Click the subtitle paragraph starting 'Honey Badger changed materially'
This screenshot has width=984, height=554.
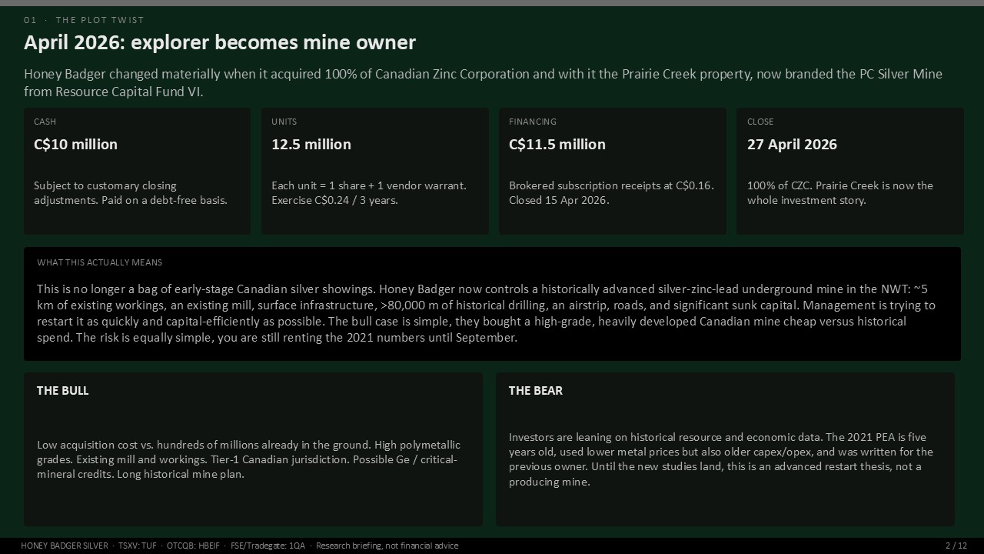click(483, 82)
